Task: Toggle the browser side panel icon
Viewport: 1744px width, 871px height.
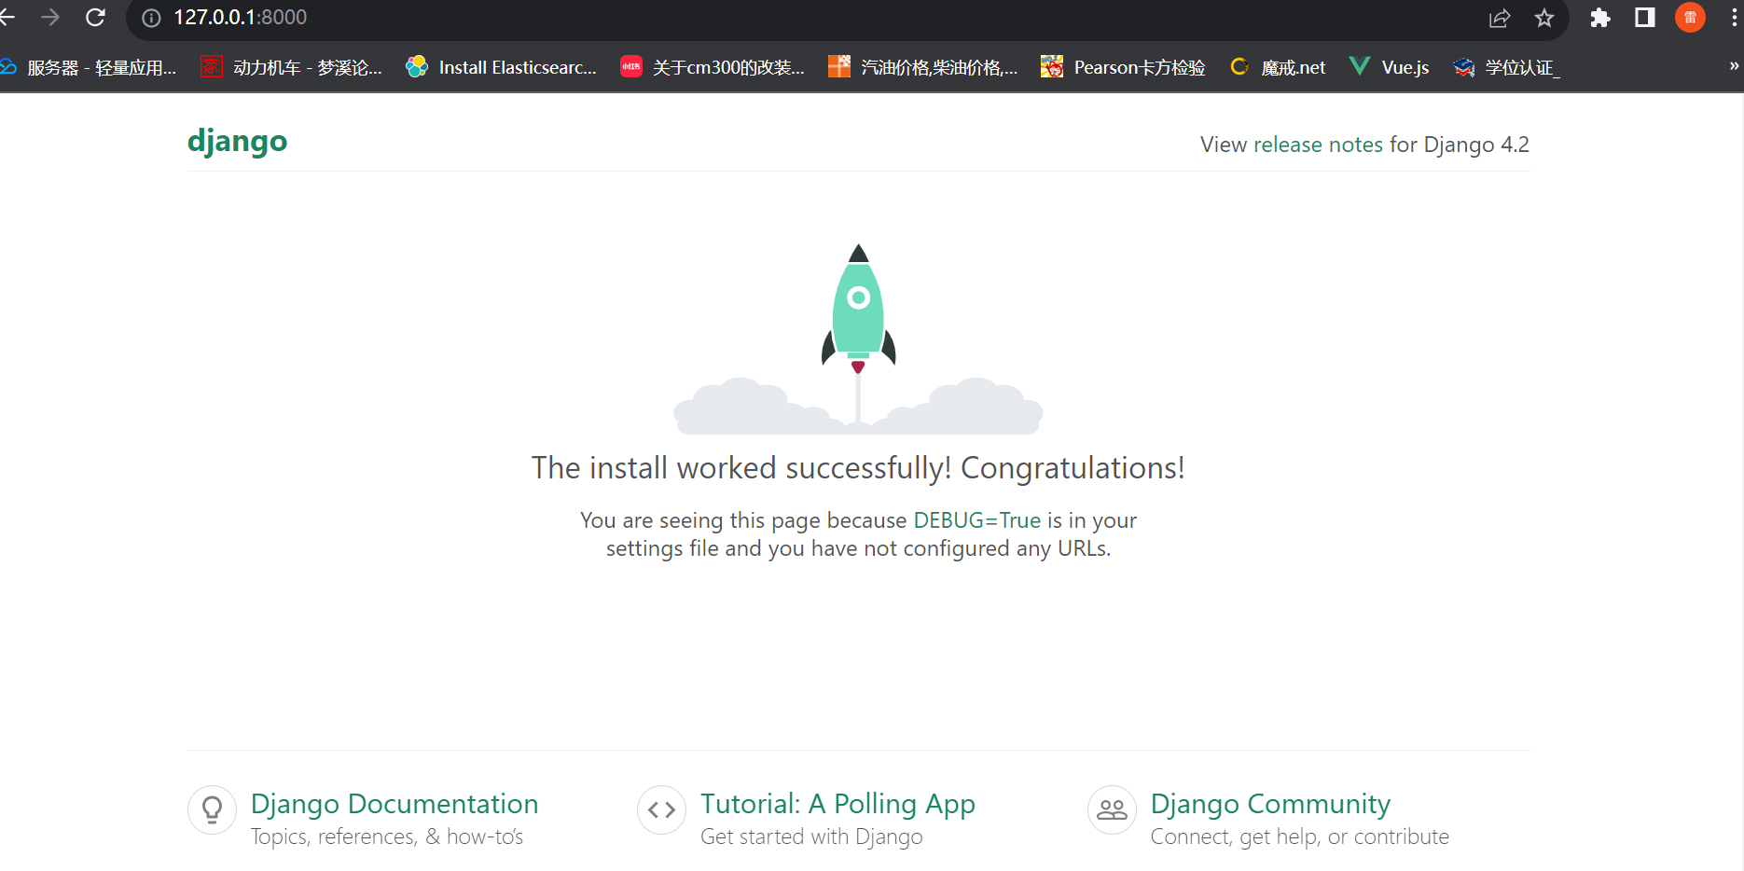Action: (x=1645, y=18)
